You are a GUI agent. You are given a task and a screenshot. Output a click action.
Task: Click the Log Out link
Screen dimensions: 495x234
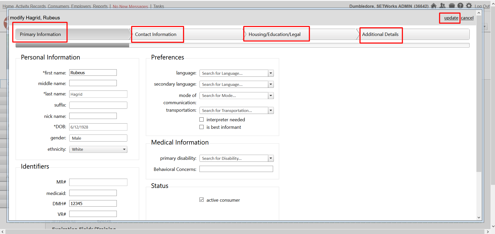click(x=482, y=6)
